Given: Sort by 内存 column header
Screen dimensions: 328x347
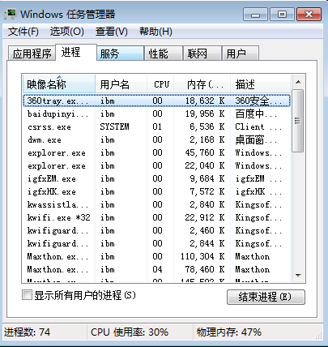Looking at the screenshot, I should 202,84.
